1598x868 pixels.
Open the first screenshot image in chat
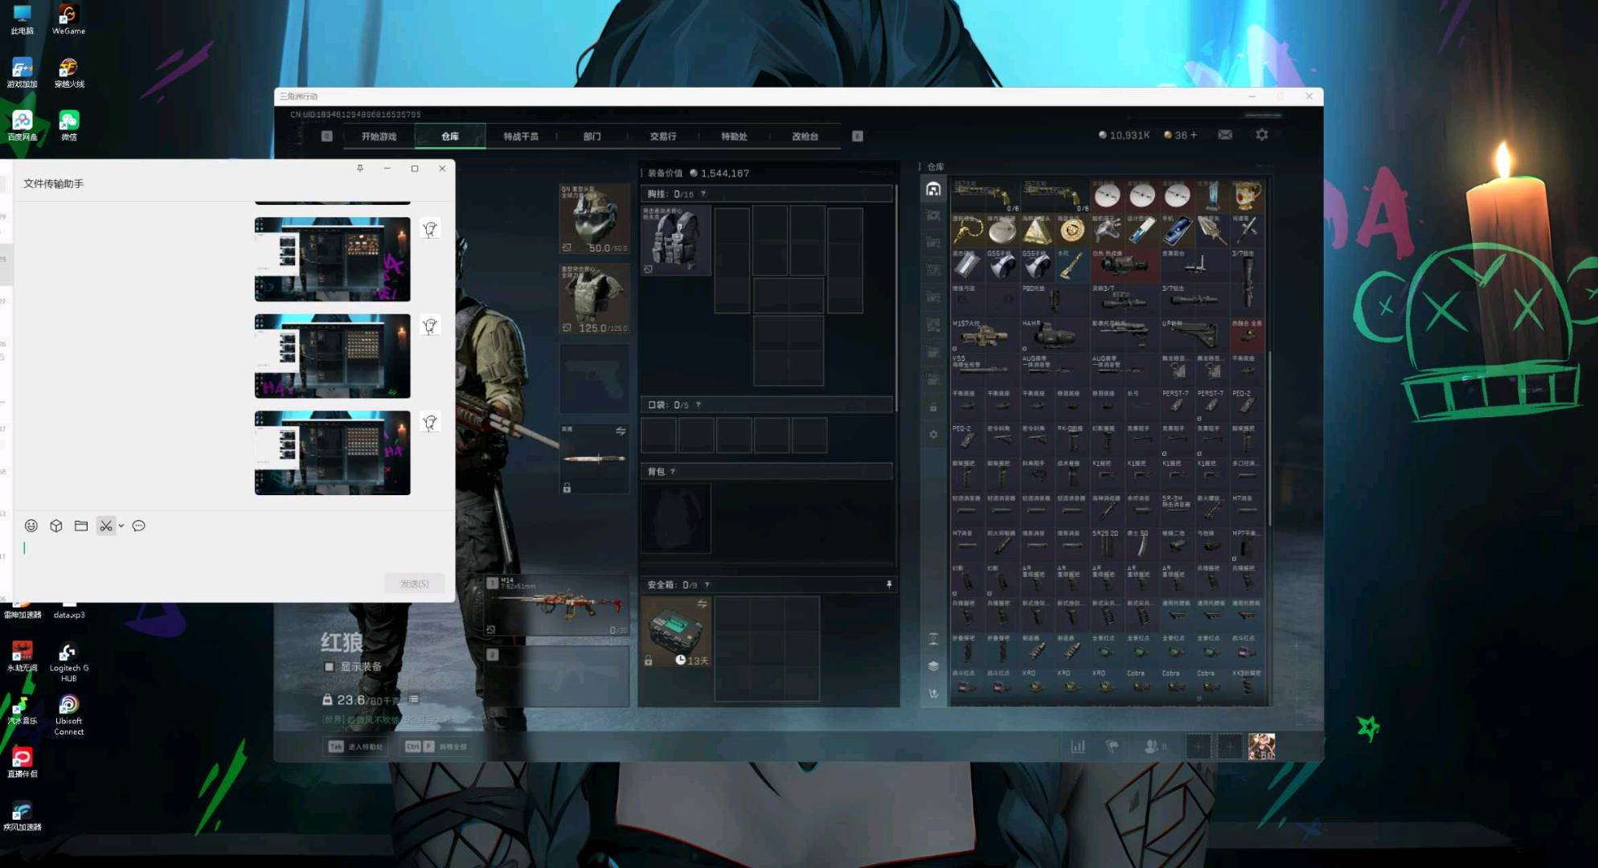coord(332,259)
